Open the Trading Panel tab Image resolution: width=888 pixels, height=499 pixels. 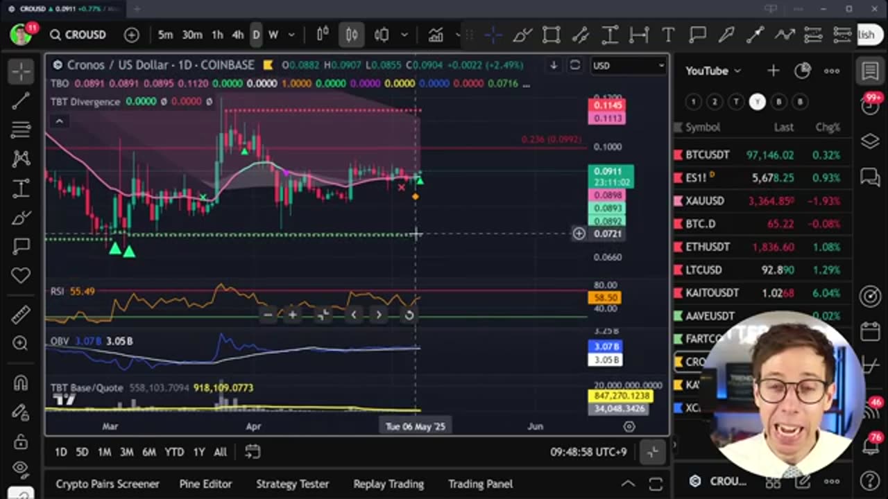(480, 484)
